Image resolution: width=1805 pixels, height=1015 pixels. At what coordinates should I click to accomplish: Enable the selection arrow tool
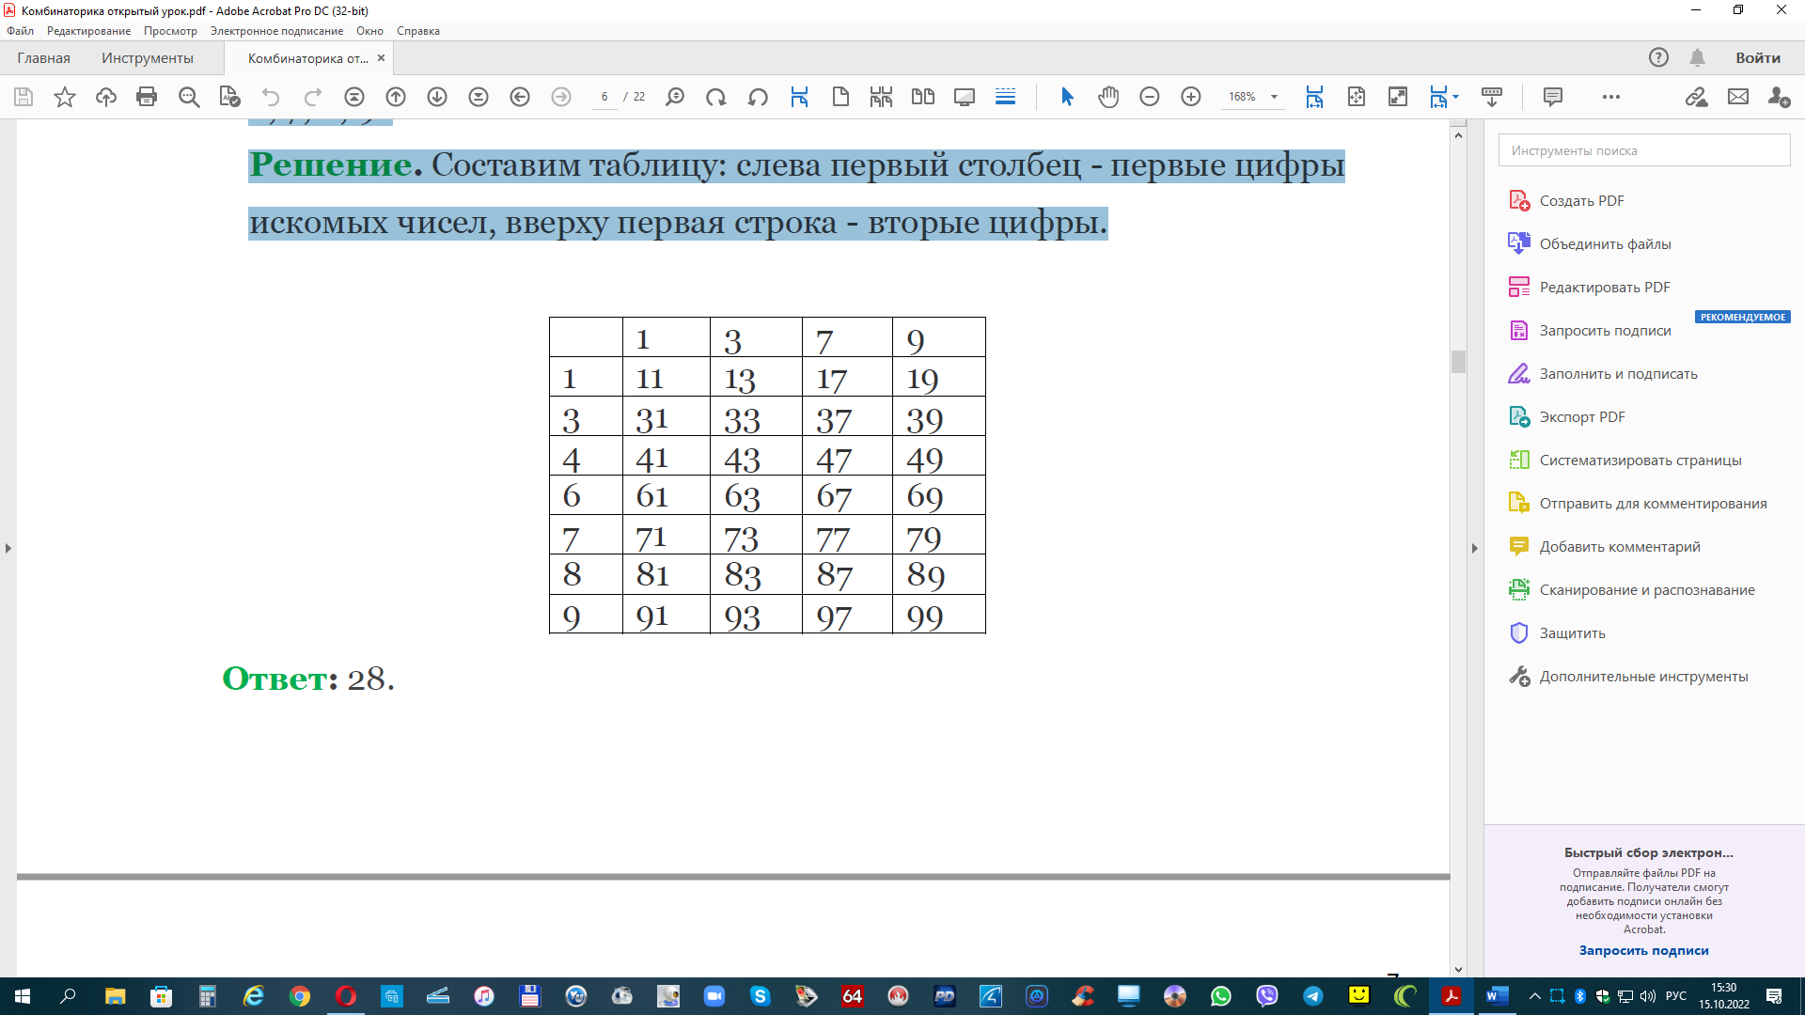[x=1067, y=97]
